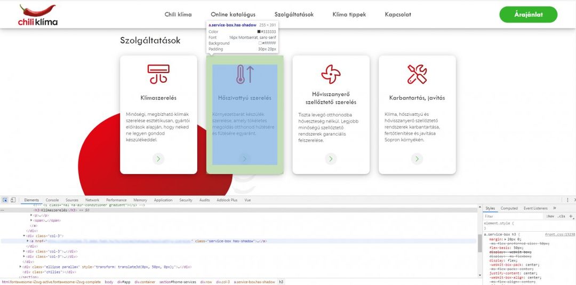Screen dimensions: 576x285
Task: Click the air conditioner icon in Klímaszerelés card
Action: (159, 74)
